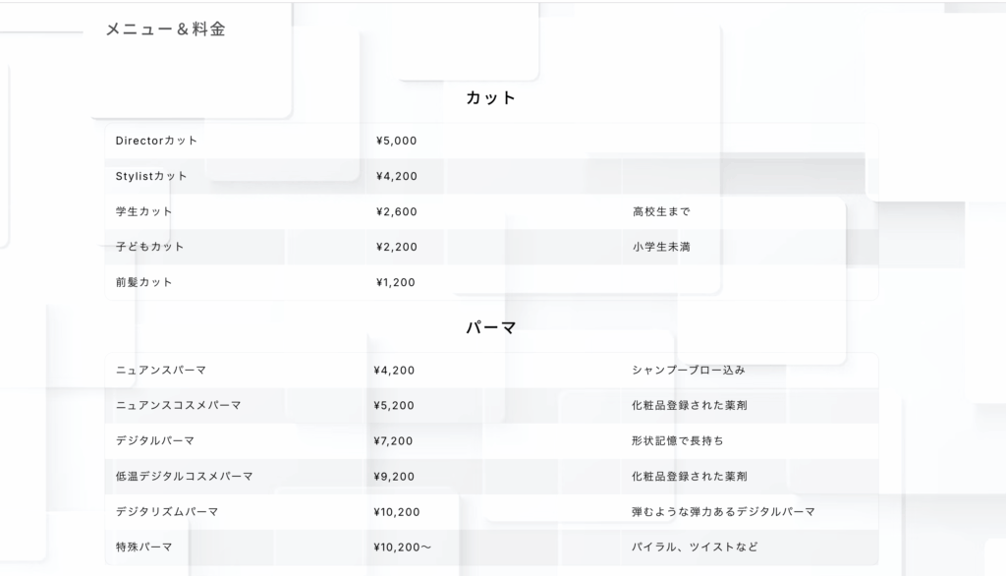Click the 子どもカット row label
Screen dimensions: 1006x576
[149, 247]
